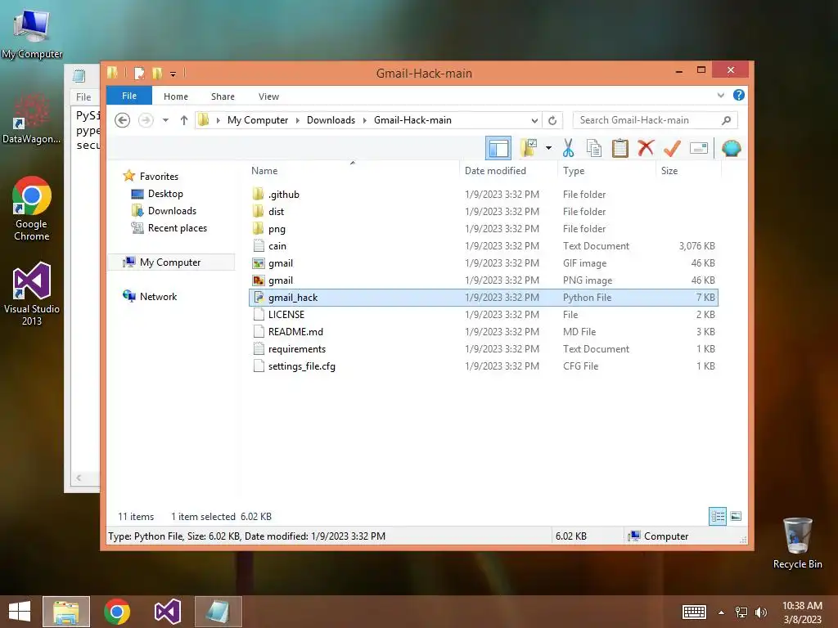Refresh the Gmail-Hack-main folder view

(x=552, y=120)
